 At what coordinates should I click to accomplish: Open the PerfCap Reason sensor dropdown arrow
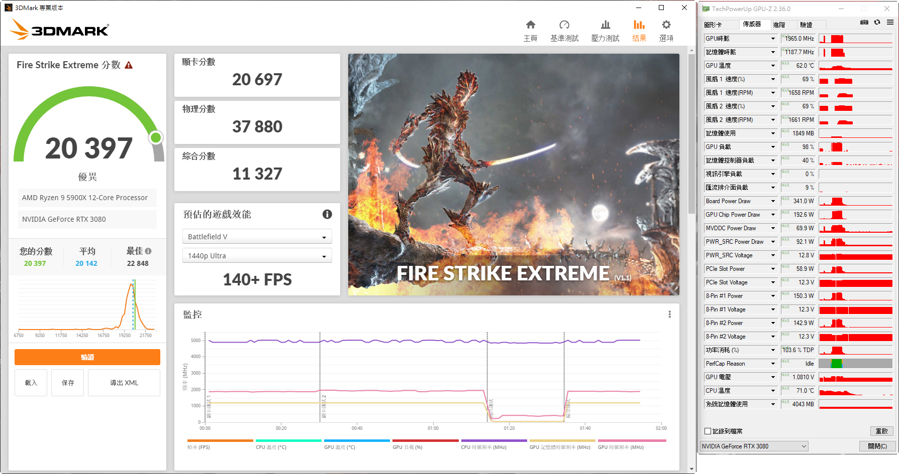(773, 364)
